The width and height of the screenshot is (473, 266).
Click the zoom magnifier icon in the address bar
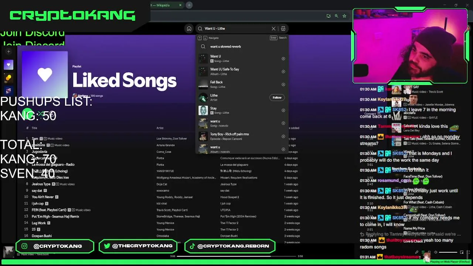(336, 16)
